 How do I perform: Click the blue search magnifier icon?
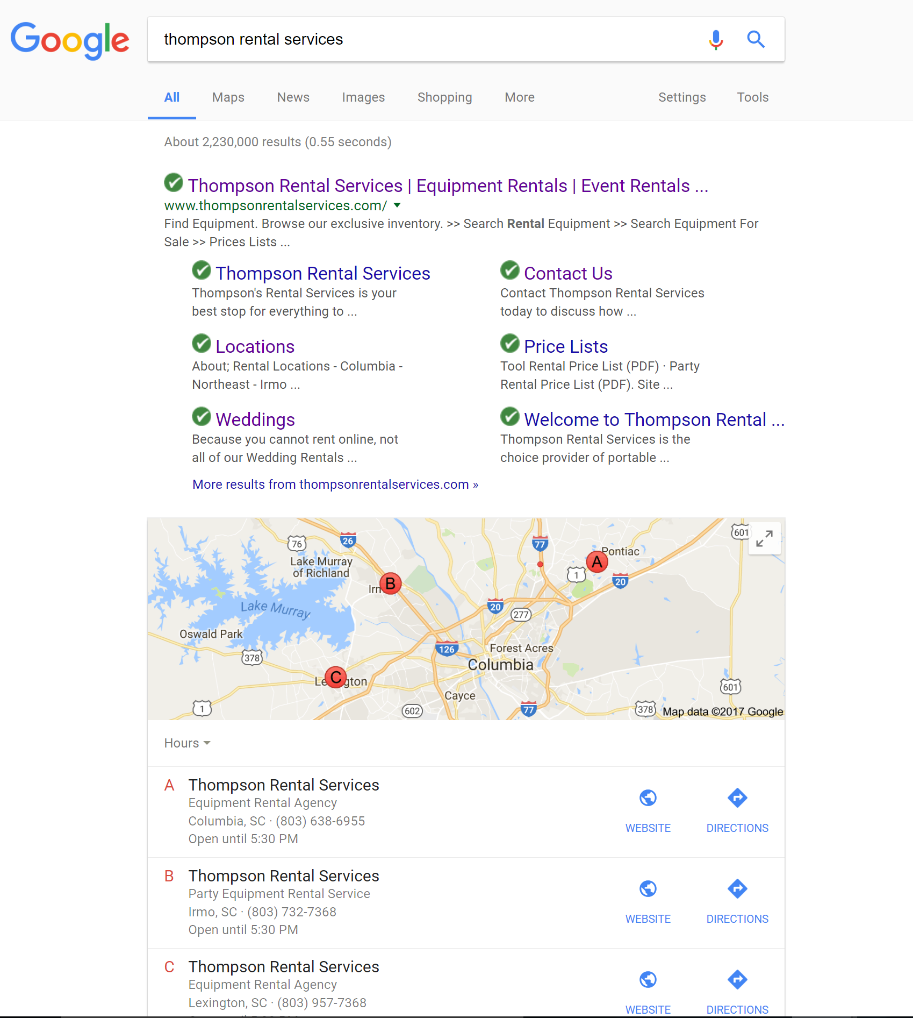756,39
